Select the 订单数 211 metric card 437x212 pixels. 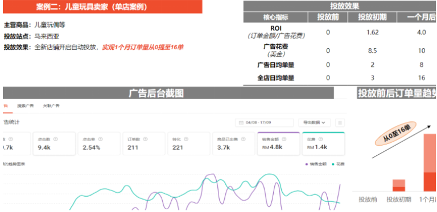pyautogui.click(x=144, y=143)
